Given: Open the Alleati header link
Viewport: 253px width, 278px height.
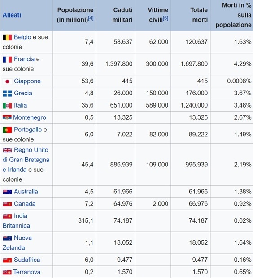Looking at the screenshot, I should pos(12,15).
